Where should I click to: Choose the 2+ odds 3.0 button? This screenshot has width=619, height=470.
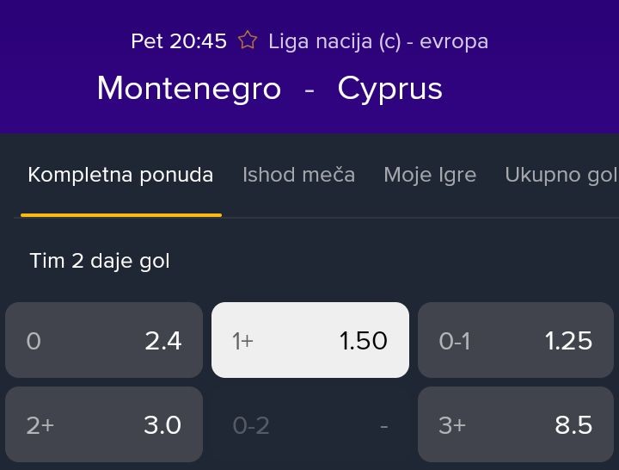[104, 424]
